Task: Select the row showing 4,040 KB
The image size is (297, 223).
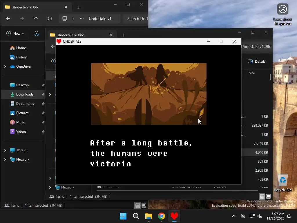Action: click(x=255, y=152)
